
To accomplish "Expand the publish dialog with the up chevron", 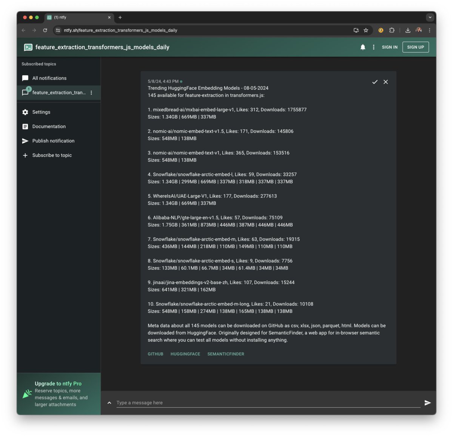I will click(109, 403).
